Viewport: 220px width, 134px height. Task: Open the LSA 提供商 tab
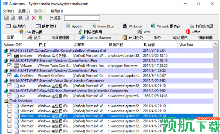31,32
